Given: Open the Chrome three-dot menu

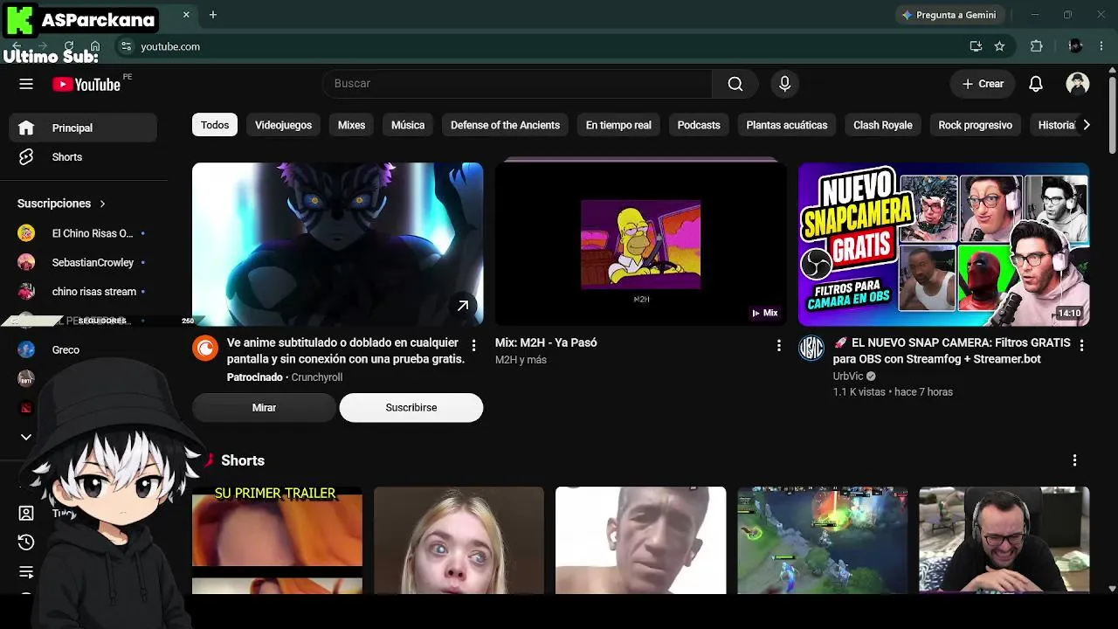Looking at the screenshot, I should (x=1101, y=46).
